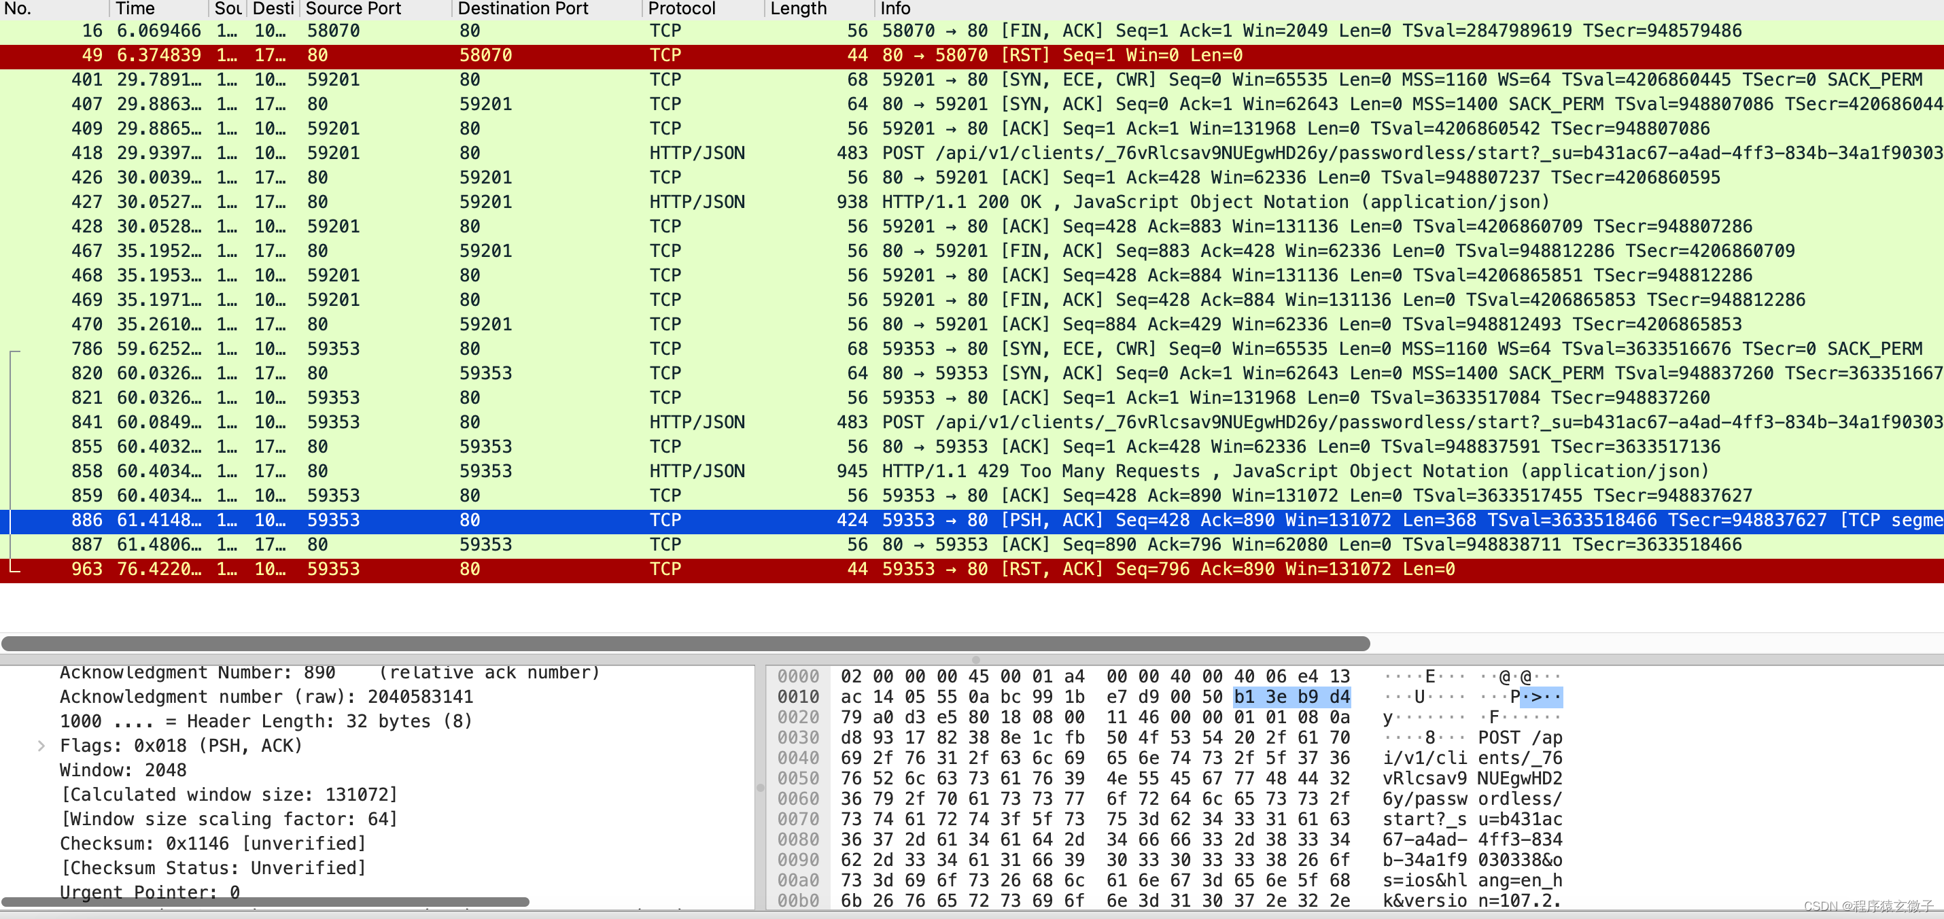
Task: Select packet 470 ACK row
Action: [x=972, y=324]
